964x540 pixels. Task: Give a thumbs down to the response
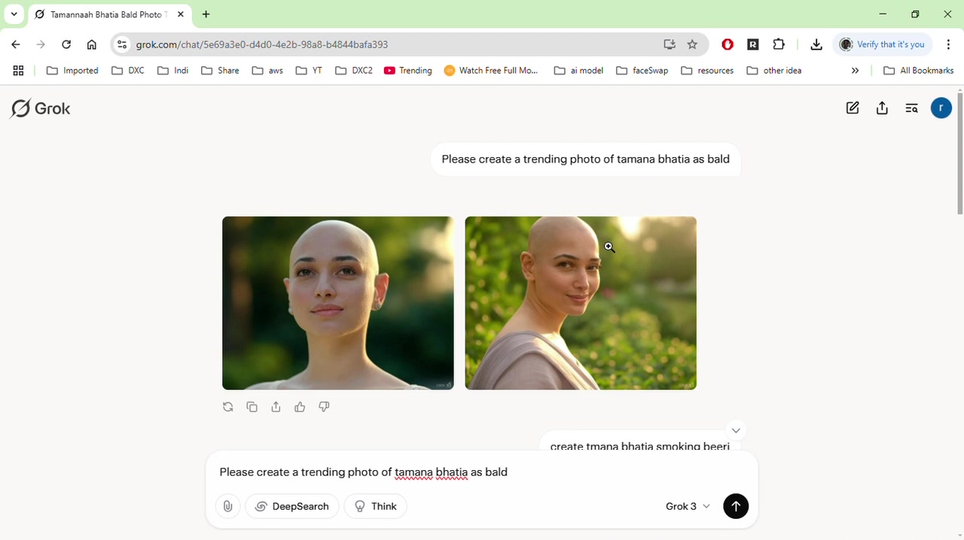[323, 407]
